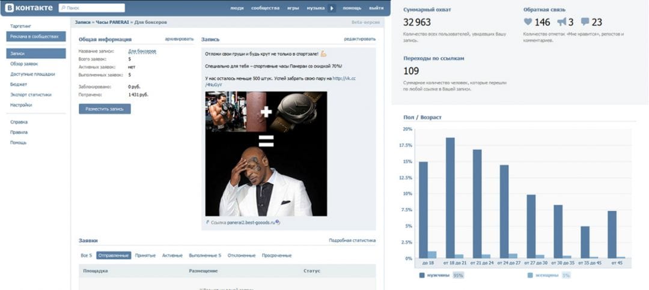Click the Площадка column header
This screenshot has width=649, height=290.
click(95, 271)
